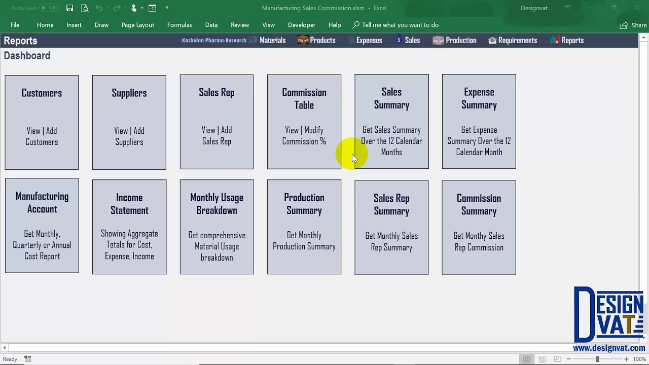The width and height of the screenshot is (649, 365).
Task: Click the zoom slider handle
Action: coord(597,359)
